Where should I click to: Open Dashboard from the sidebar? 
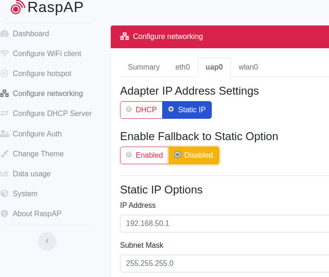pos(31,33)
